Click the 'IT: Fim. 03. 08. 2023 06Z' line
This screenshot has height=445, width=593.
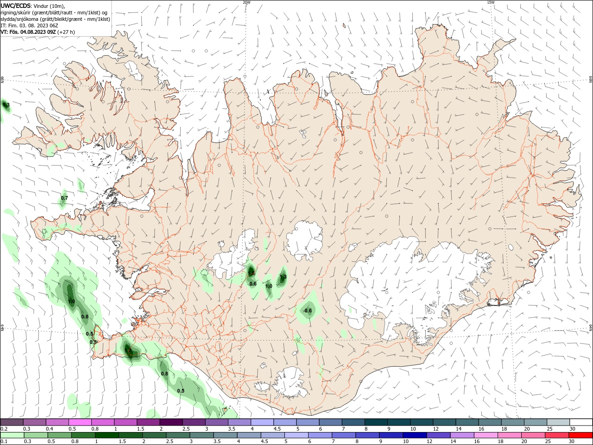coord(29,25)
